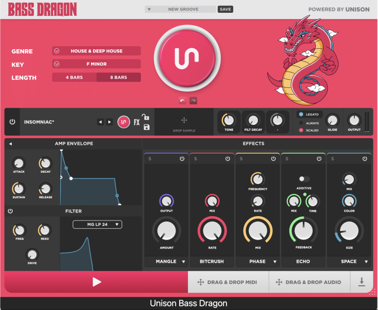Solo the Phase effect with S
The width and height of the screenshot is (378, 310).
pos(241,158)
